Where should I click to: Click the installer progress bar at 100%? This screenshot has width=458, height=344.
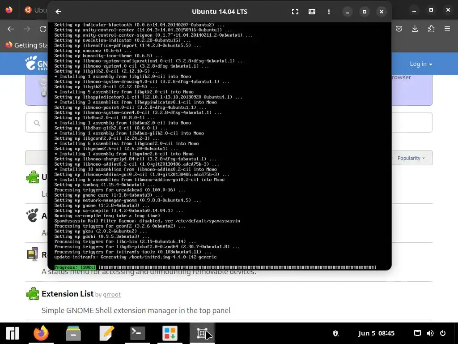pyautogui.click(x=215, y=267)
